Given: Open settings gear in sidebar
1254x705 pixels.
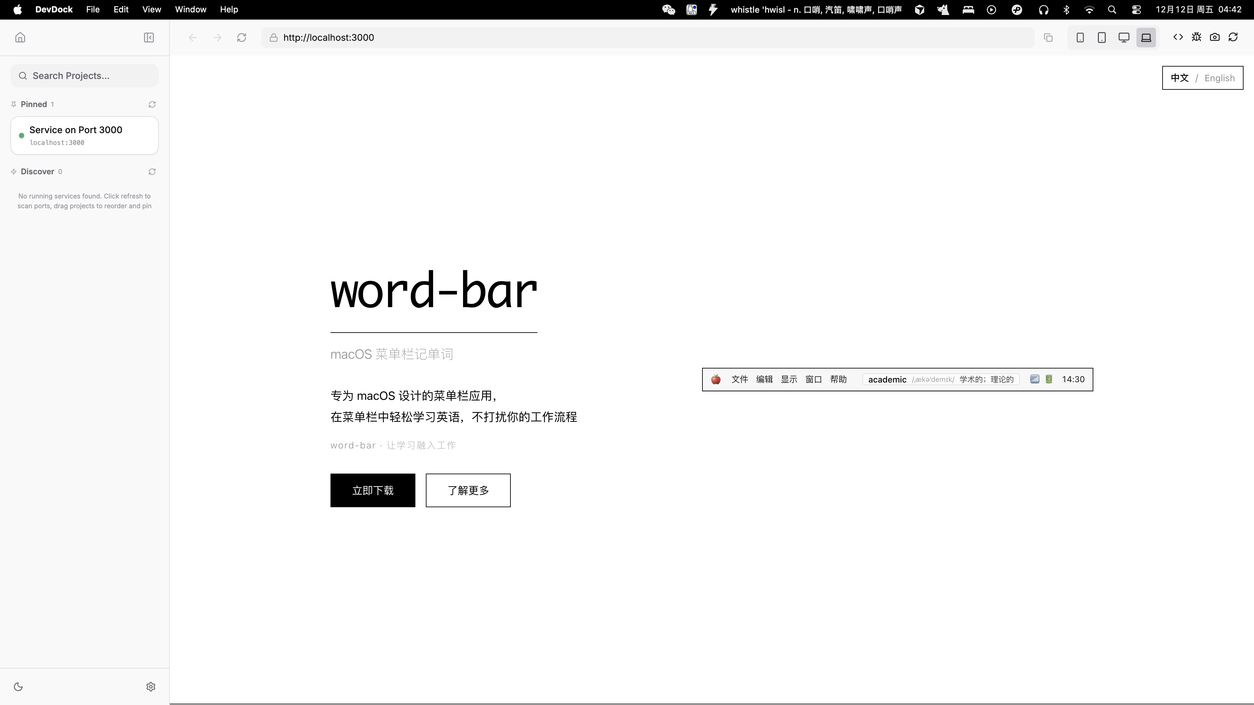Looking at the screenshot, I should (x=151, y=686).
